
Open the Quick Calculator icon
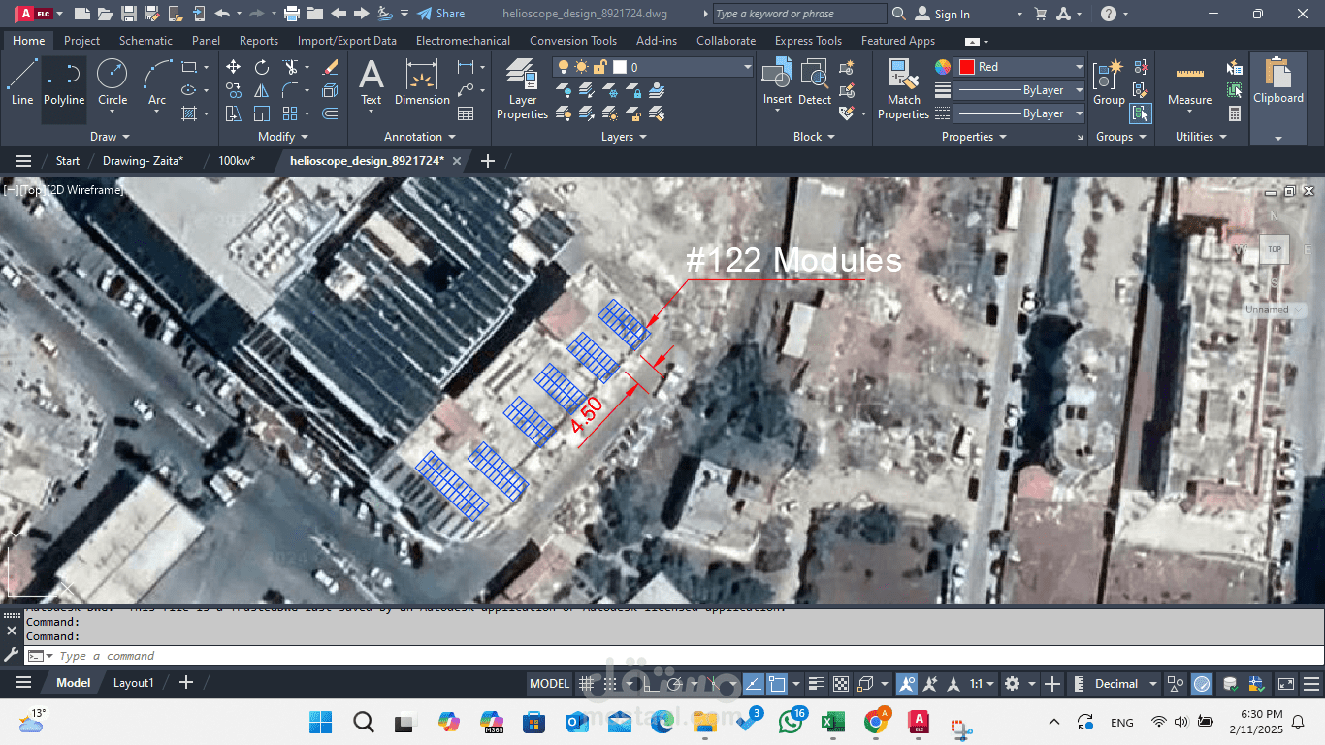pos(1235,113)
